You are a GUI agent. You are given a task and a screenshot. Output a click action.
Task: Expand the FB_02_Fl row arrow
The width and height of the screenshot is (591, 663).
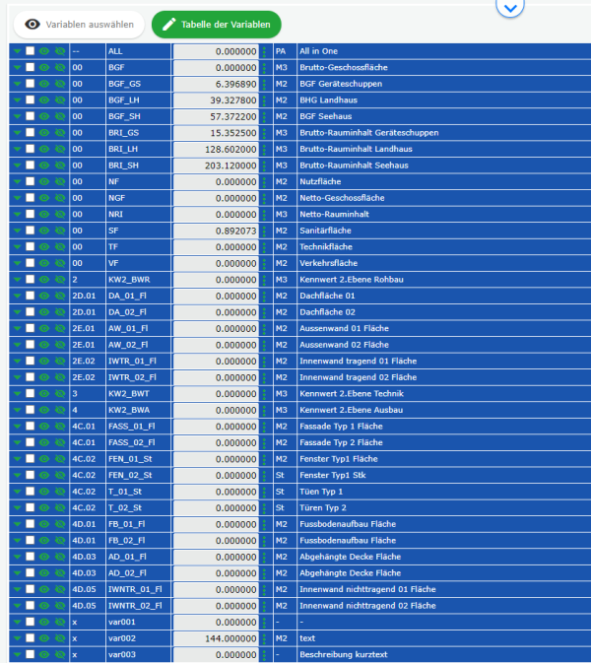pos(17,540)
